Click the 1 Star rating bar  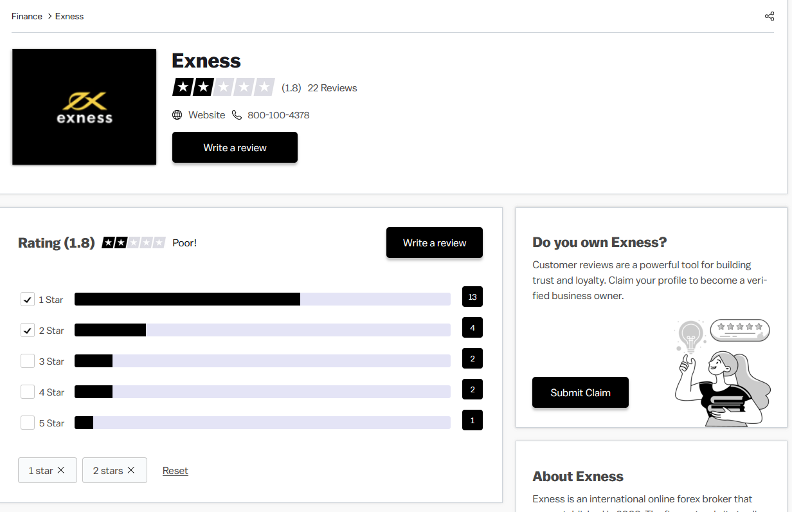(262, 299)
